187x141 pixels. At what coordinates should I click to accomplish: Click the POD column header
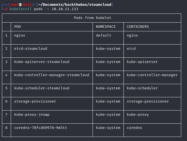tap(17, 27)
